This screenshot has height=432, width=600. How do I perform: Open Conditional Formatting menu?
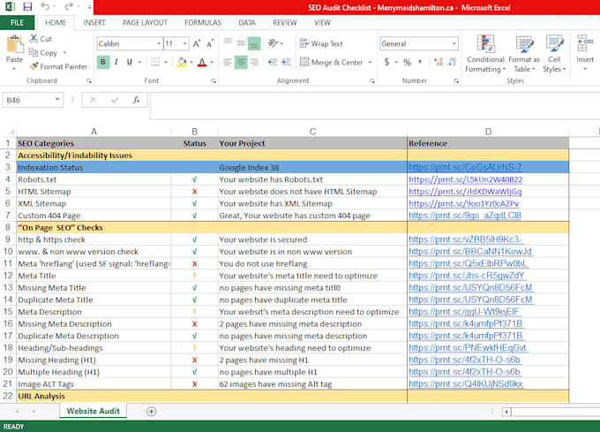click(x=485, y=54)
